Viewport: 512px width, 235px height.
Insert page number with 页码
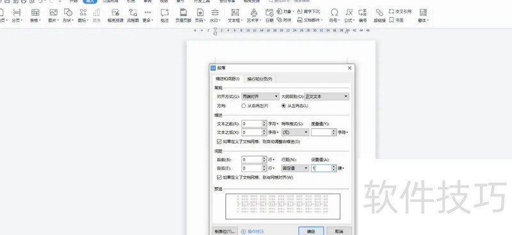click(200, 15)
